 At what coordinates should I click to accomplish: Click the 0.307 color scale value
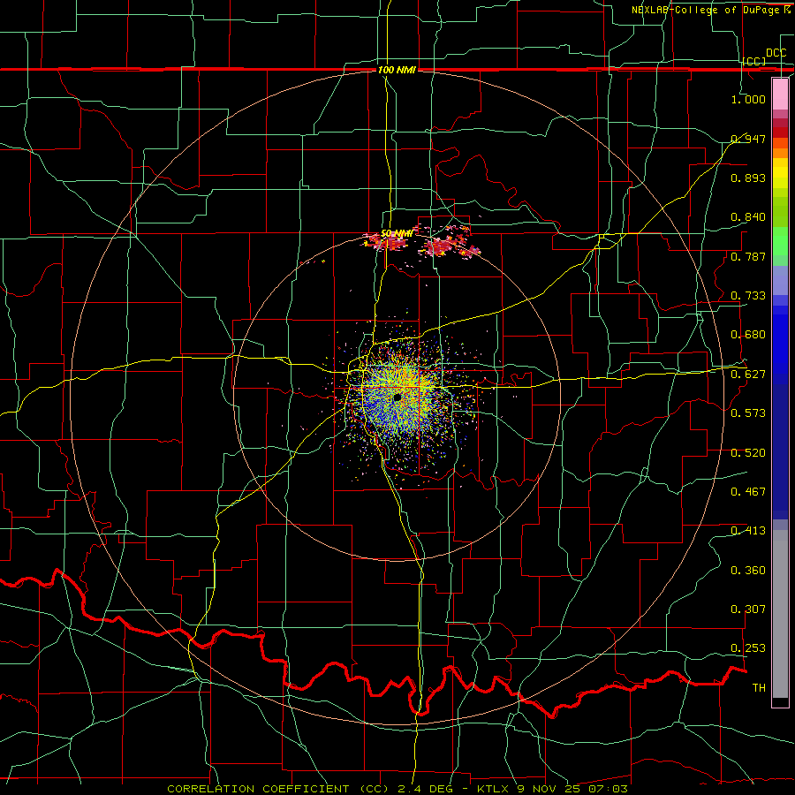(748, 609)
